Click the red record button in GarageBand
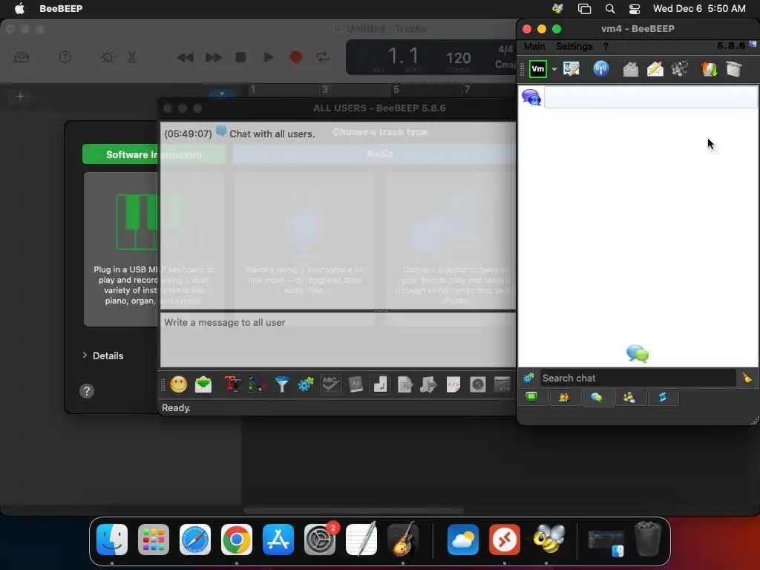This screenshot has width=760, height=570. click(295, 57)
